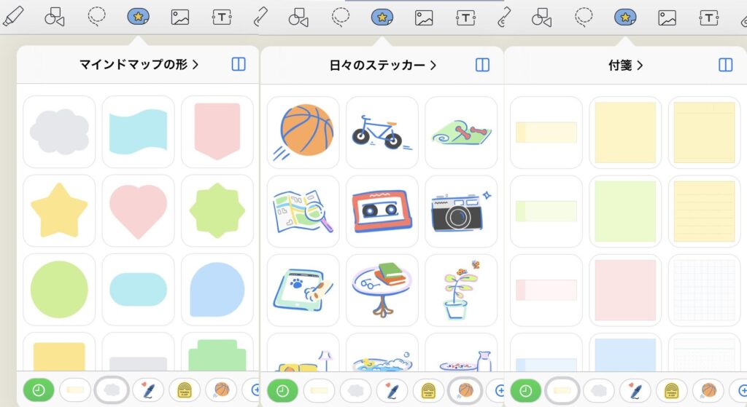
Task: Select the image tool in the right panel toolbar
Action: [667, 18]
